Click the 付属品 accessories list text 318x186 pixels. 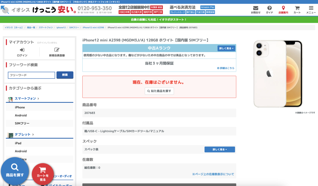[124, 131]
